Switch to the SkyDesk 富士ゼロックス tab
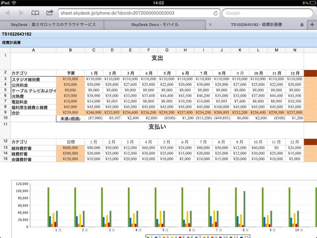 (x=53, y=25)
